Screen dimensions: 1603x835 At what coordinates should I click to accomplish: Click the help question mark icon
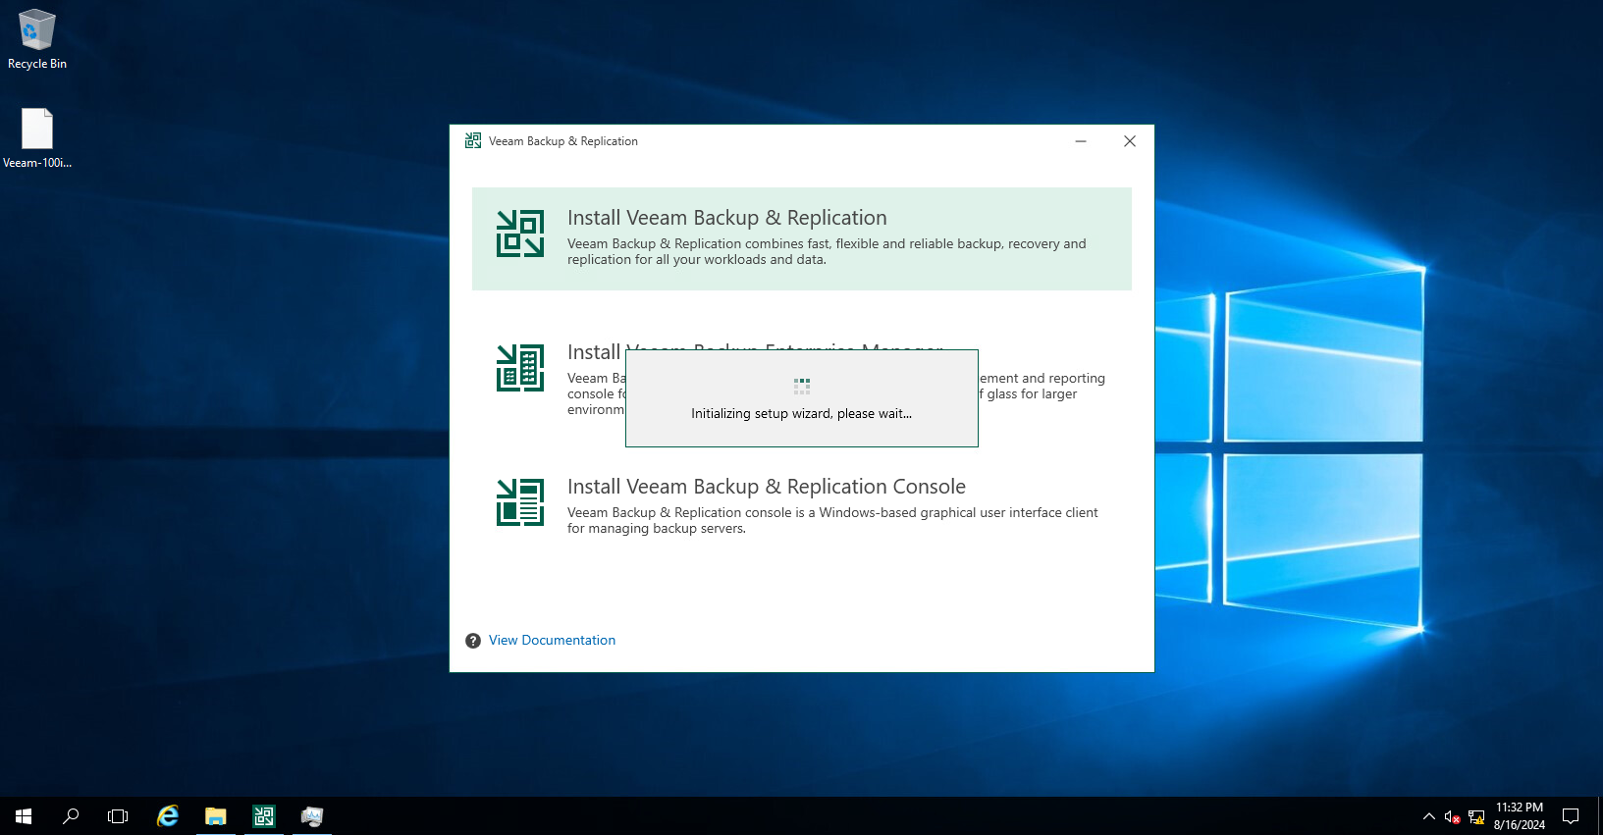(473, 641)
